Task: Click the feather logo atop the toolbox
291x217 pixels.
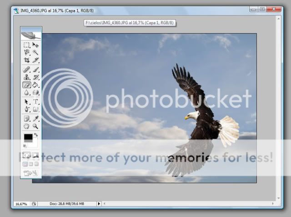Action: pyautogui.click(x=31, y=35)
